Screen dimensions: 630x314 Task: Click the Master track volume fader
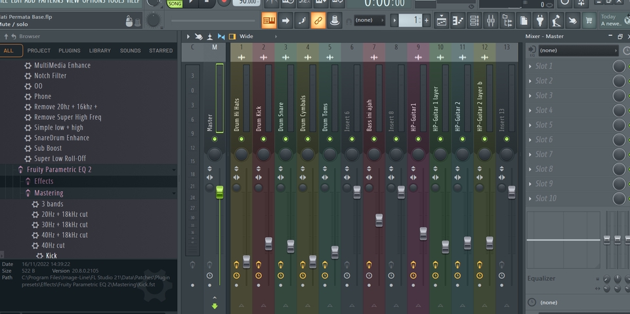point(219,192)
